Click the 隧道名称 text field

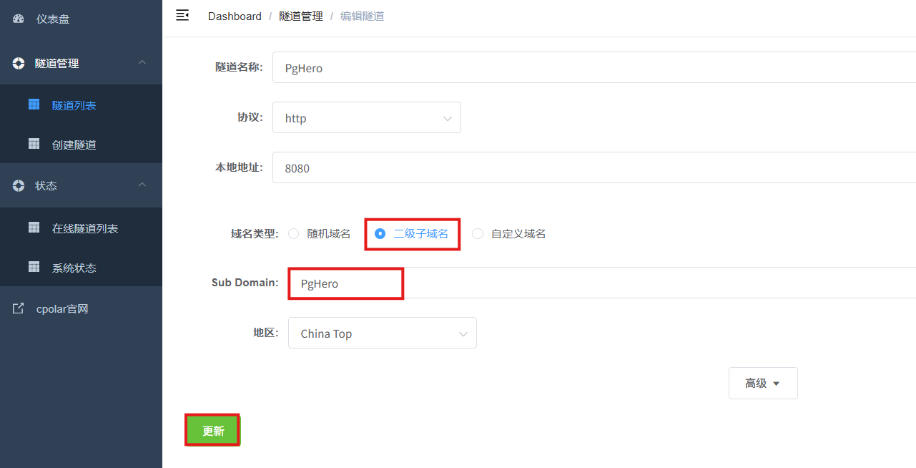(594, 67)
